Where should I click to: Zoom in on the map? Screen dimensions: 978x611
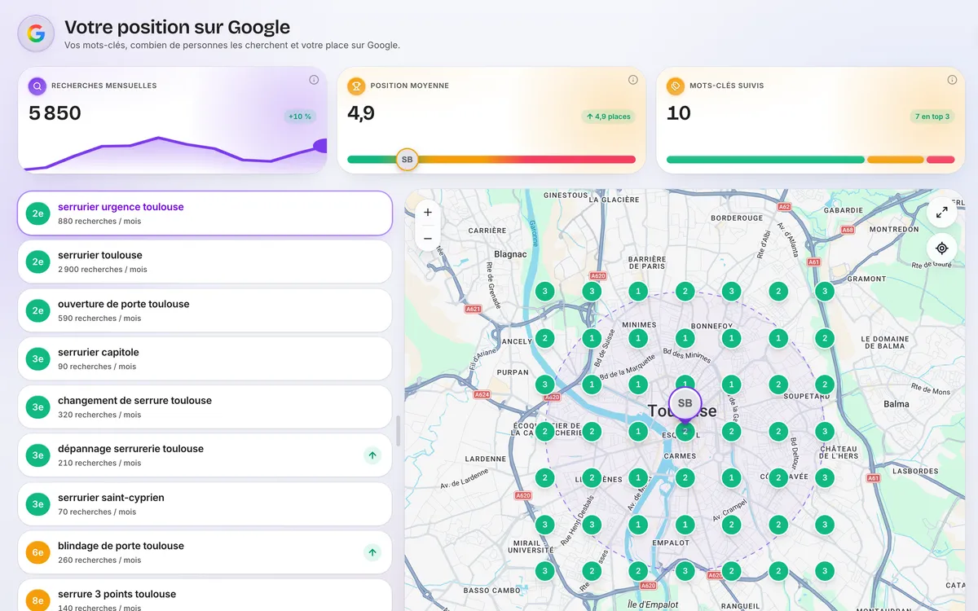coord(428,212)
